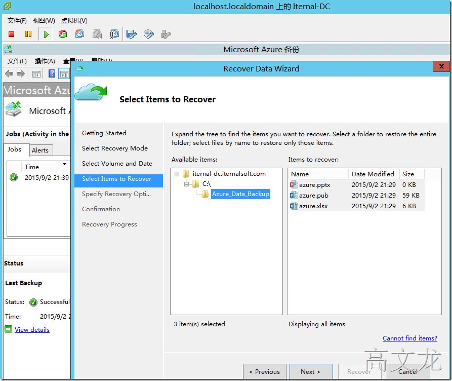Image resolution: width=452 pixels, height=381 pixels.
Task: Open the View details link
Action: click(x=32, y=330)
